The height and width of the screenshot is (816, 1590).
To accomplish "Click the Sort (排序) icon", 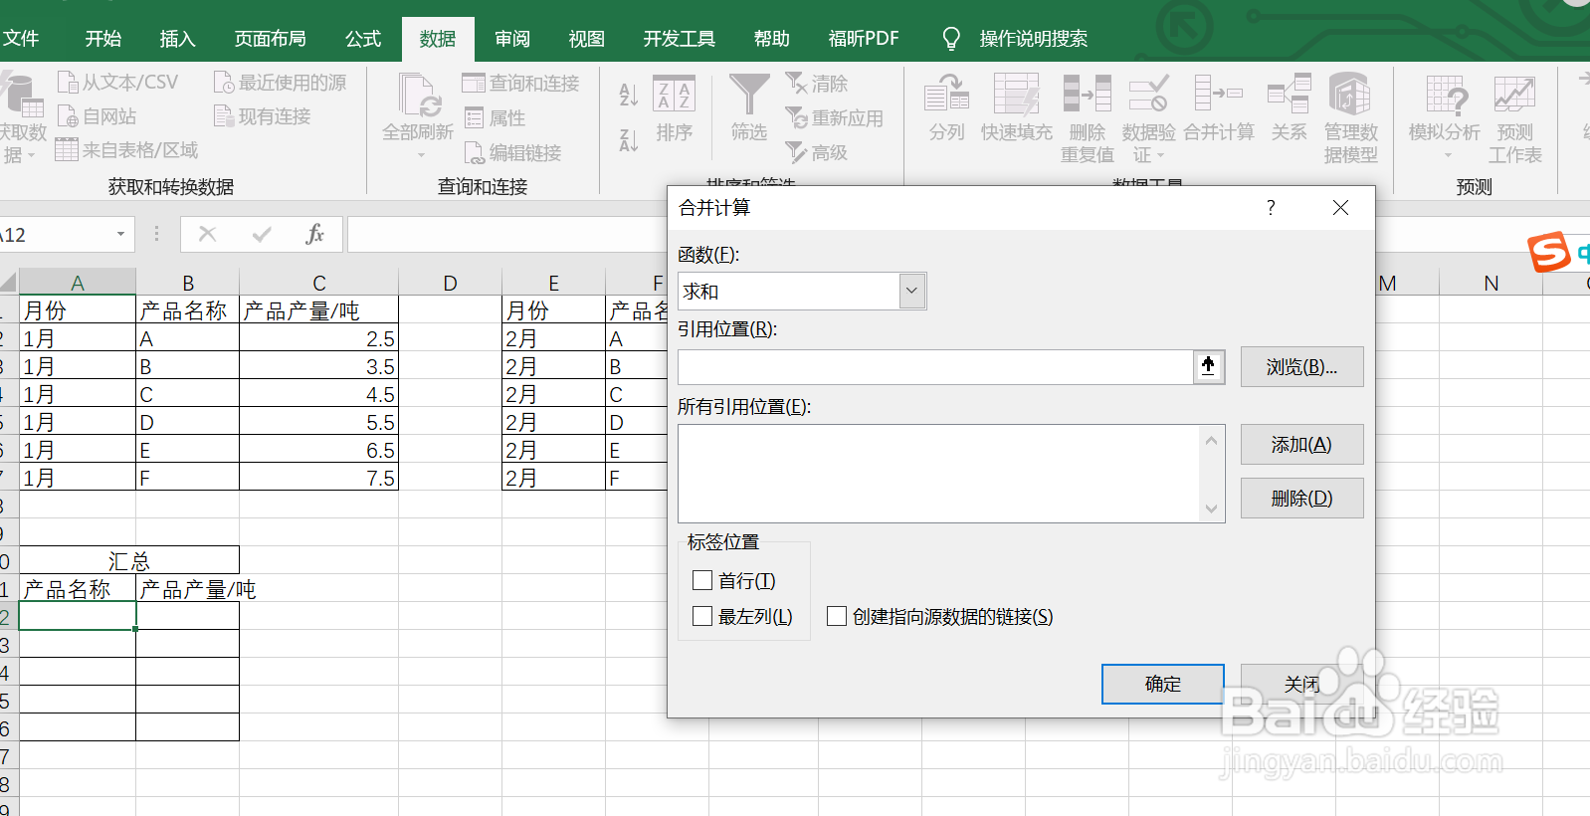I will point(674,97).
